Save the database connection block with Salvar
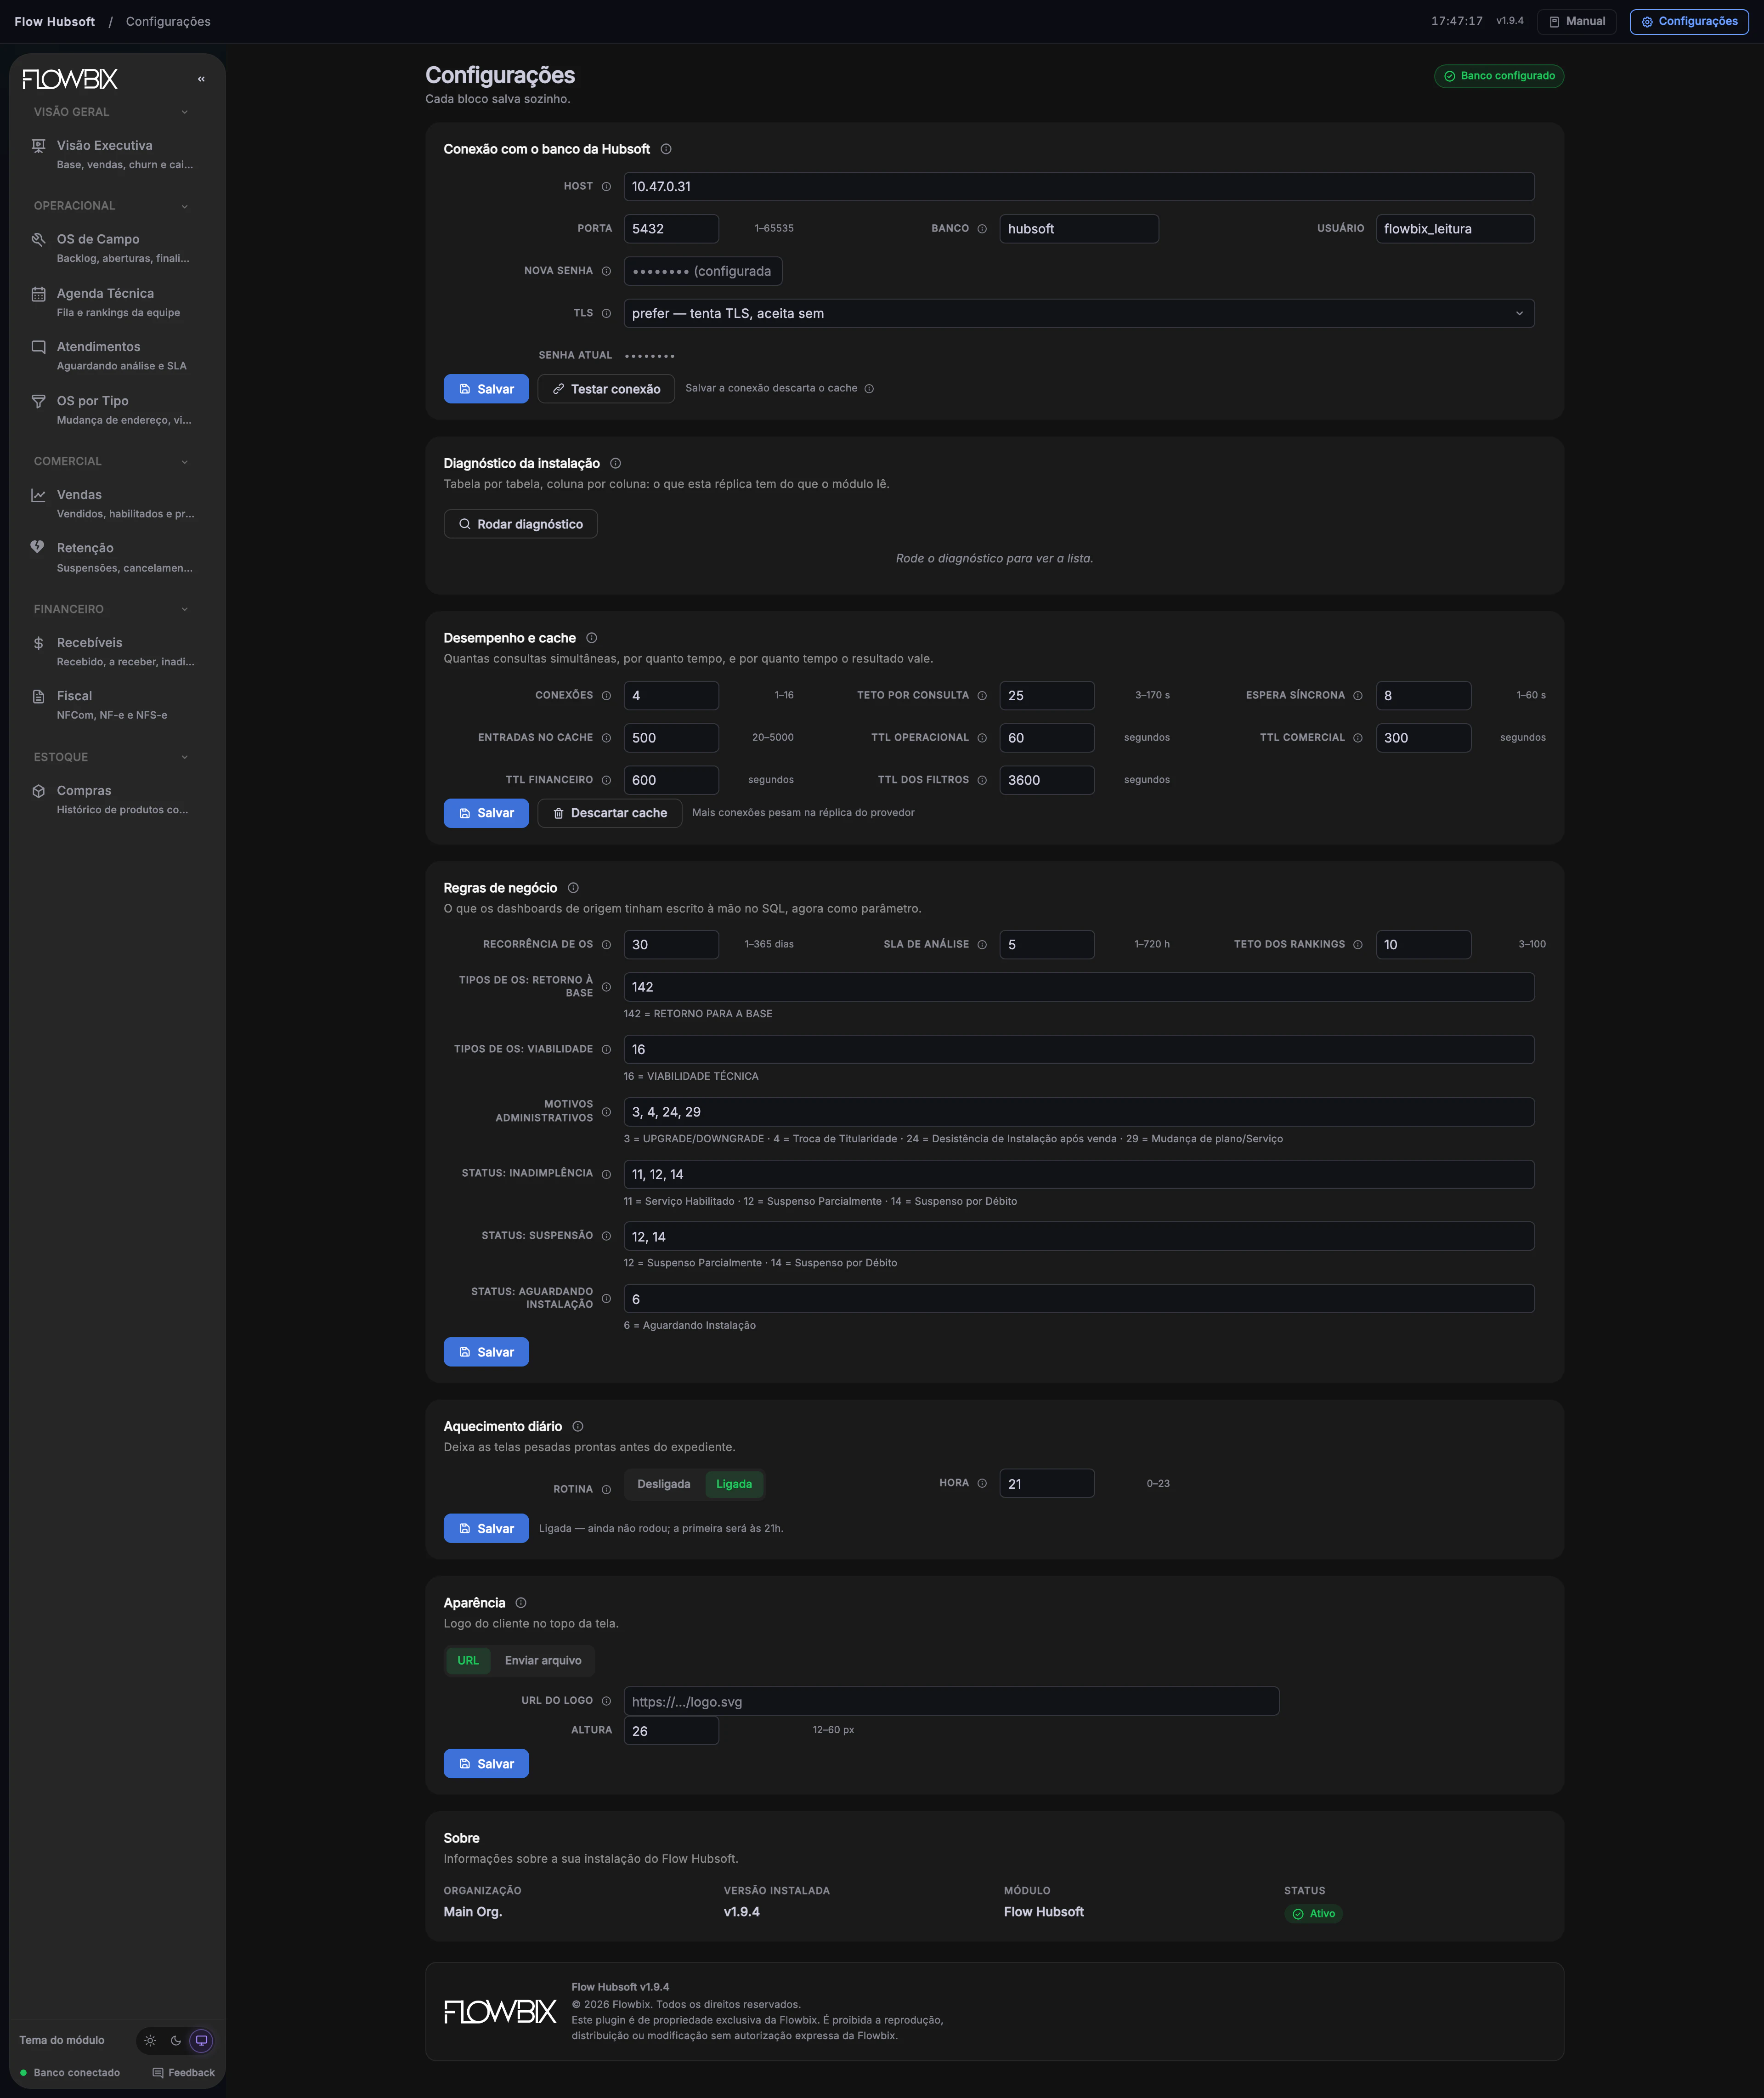The image size is (1764, 2098). pos(486,389)
